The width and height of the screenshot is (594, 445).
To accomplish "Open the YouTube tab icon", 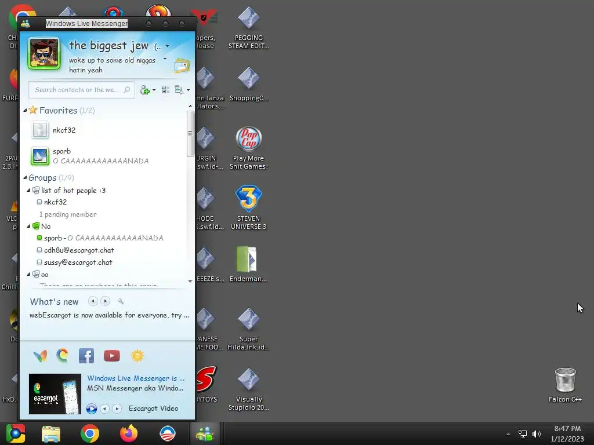I will pyautogui.click(x=112, y=356).
